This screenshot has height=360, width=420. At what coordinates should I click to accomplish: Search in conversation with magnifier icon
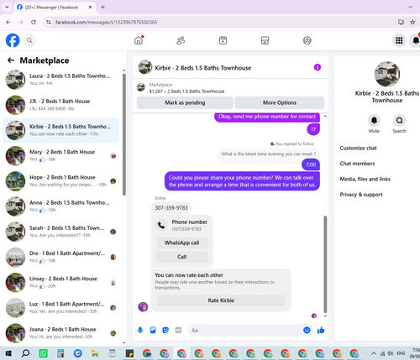399,121
